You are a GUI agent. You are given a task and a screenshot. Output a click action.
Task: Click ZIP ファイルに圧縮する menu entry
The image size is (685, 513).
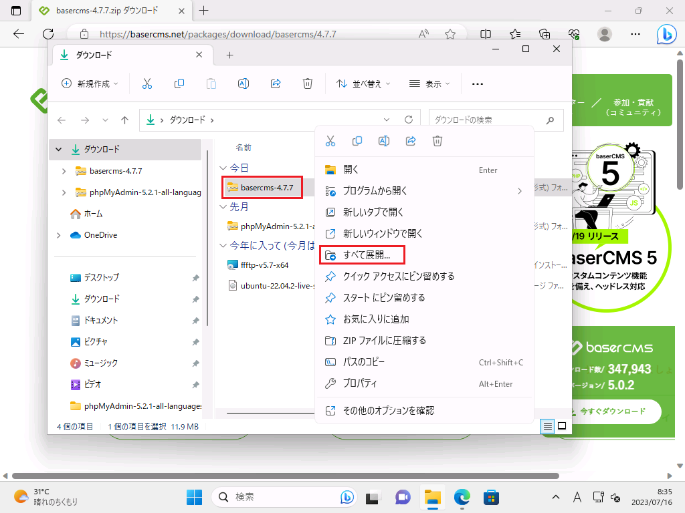pos(384,341)
